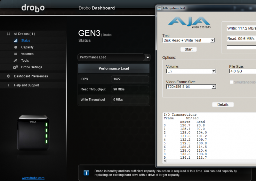256x181 pixels.
Task: Click frame 9 row with 134.1 write
Action: click(185, 158)
